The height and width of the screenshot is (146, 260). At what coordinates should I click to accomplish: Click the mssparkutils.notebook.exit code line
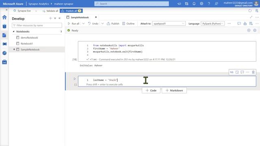point(117,52)
